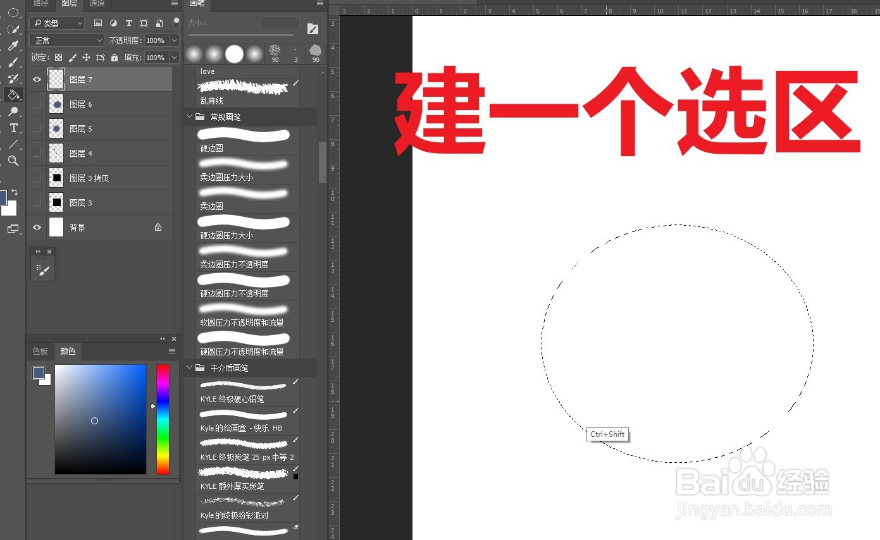Click inside the color picker field
Image resolution: width=880 pixels, height=540 pixels.
coord(101,419)
